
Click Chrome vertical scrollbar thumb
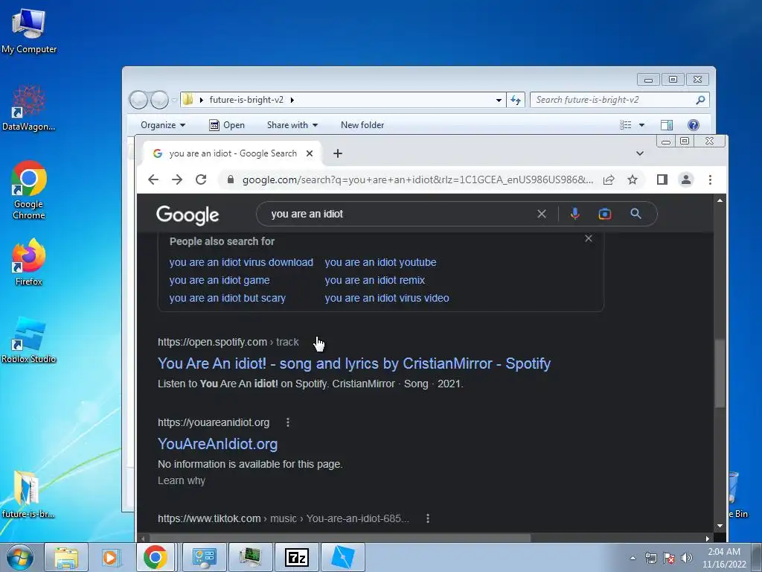(720, 374)
